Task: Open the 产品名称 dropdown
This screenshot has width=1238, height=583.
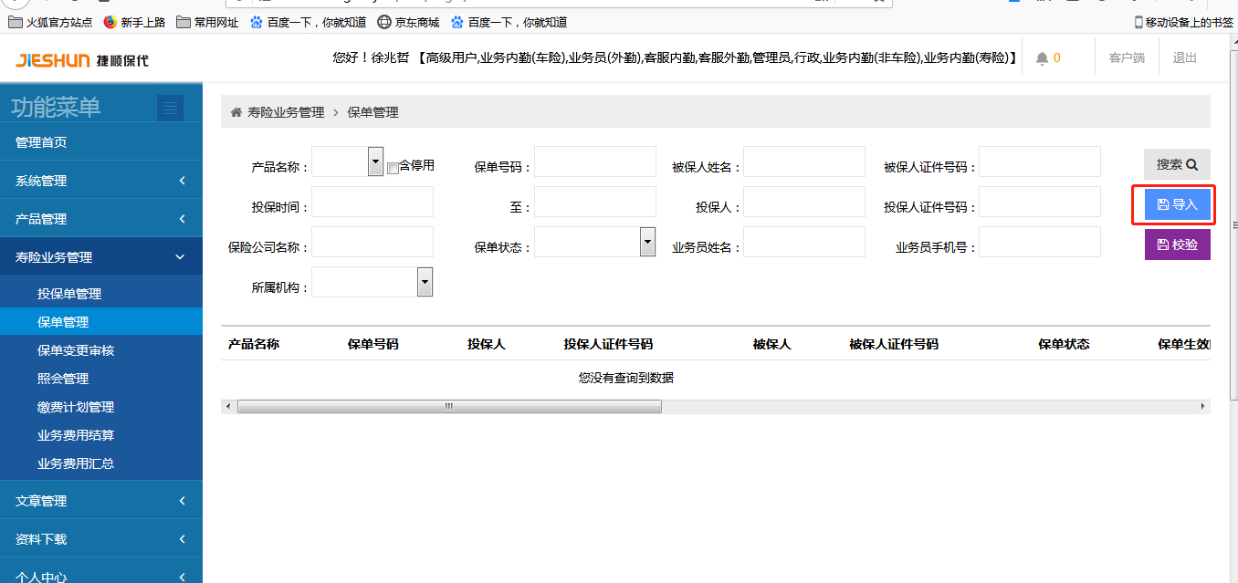Action: coord(375,161)
